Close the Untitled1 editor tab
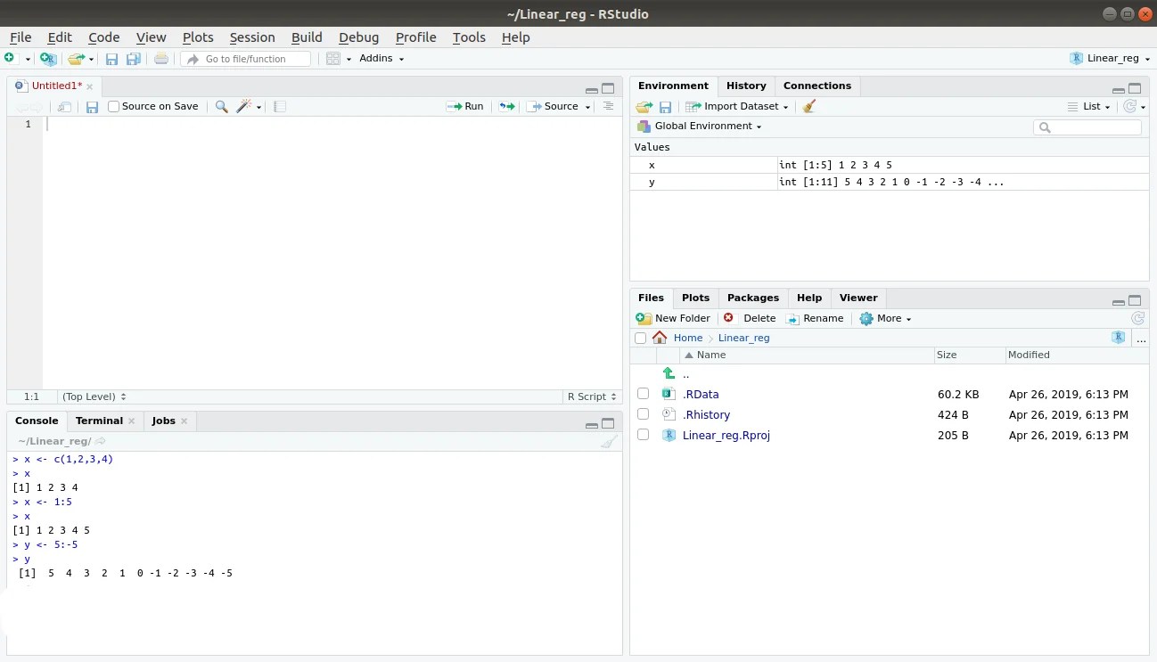Screen dimensions: 1157x662 point(89,87)
